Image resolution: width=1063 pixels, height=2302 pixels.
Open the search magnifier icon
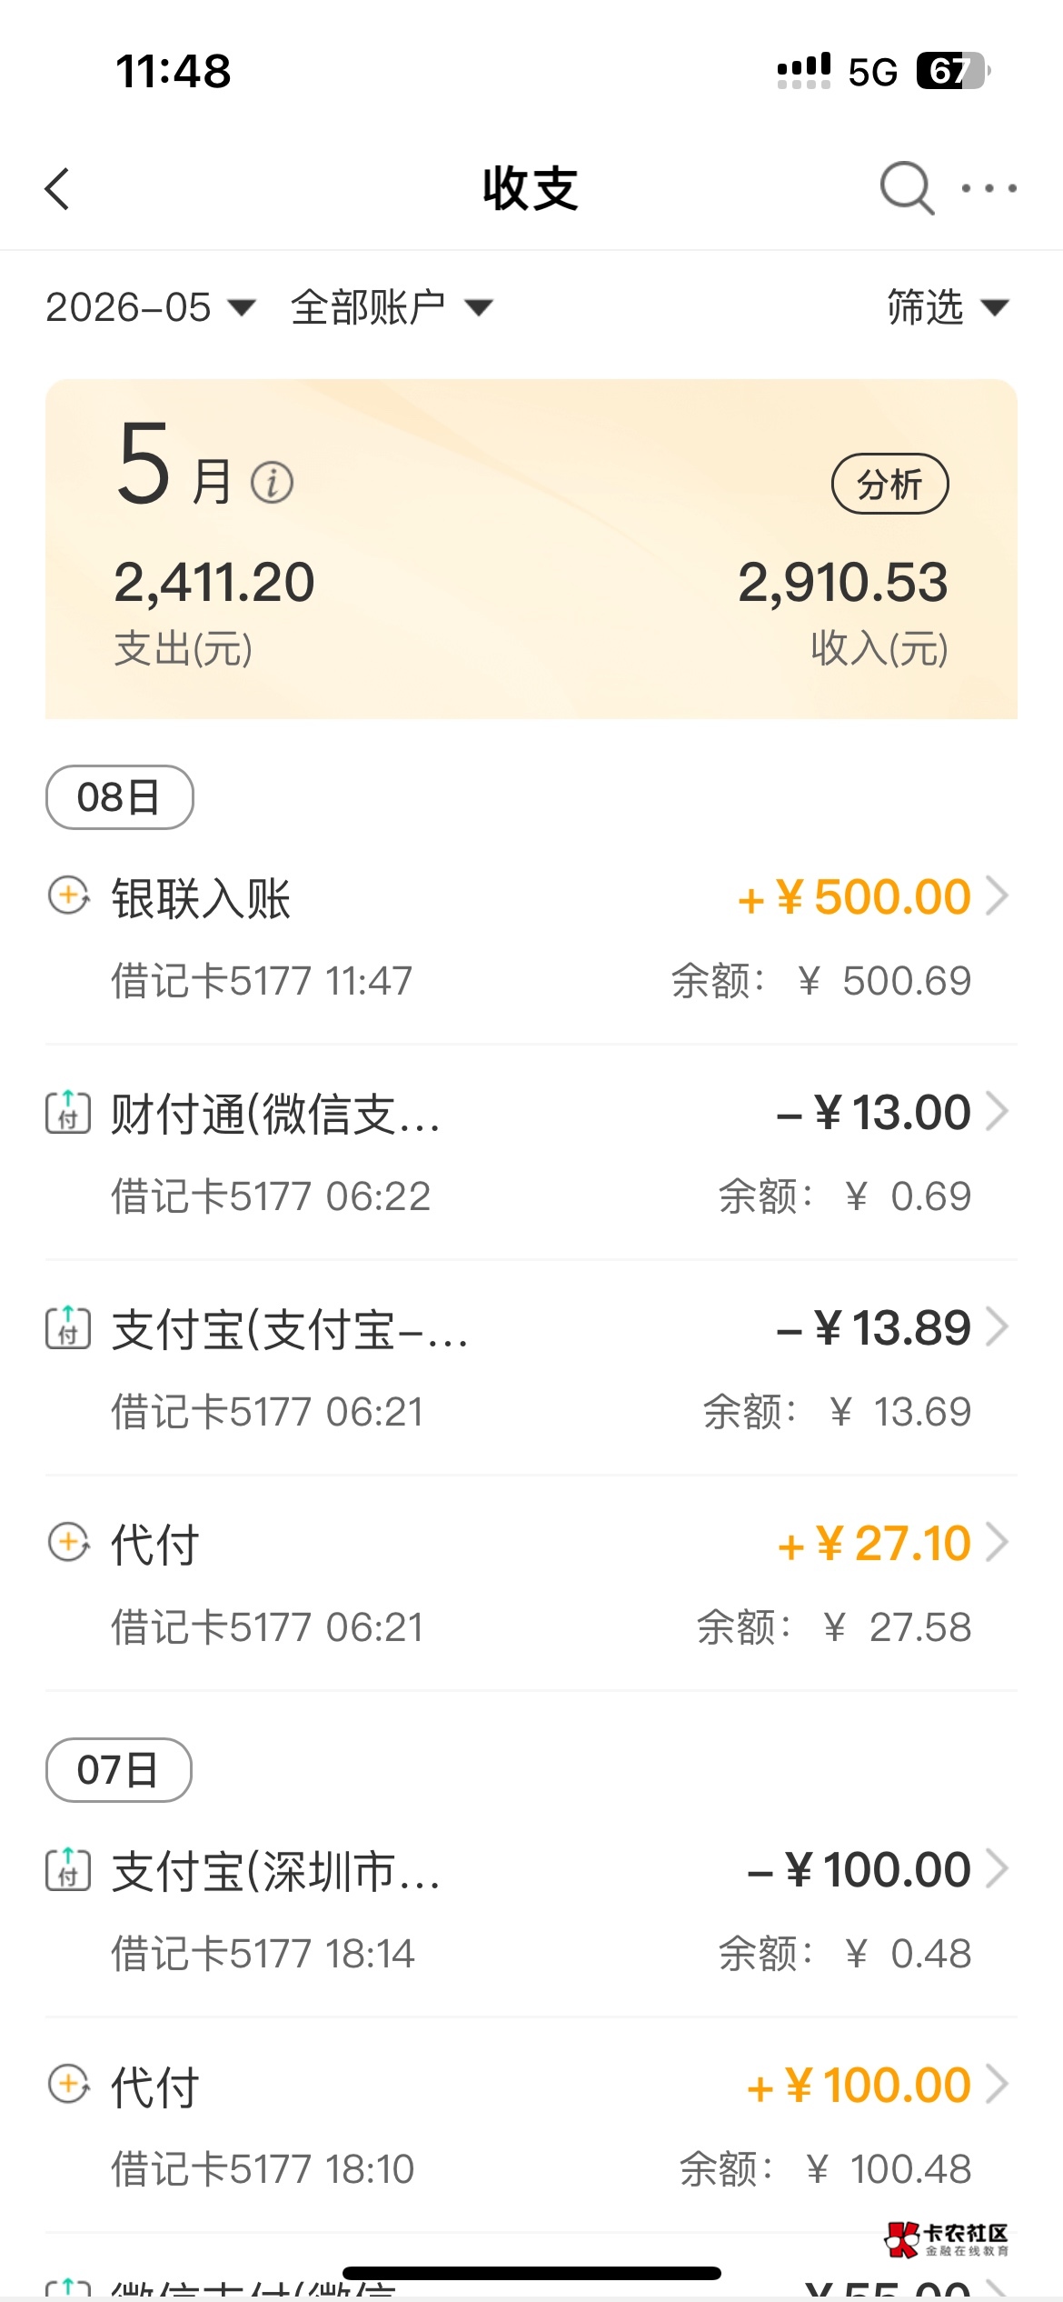pos(907,188)
